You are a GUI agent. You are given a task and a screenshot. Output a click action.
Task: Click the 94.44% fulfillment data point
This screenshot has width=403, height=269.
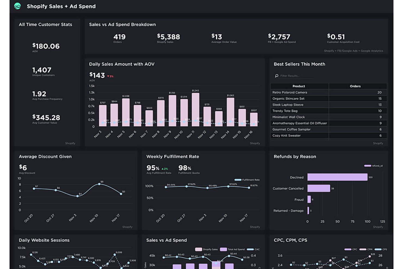(x=166, y=187)
